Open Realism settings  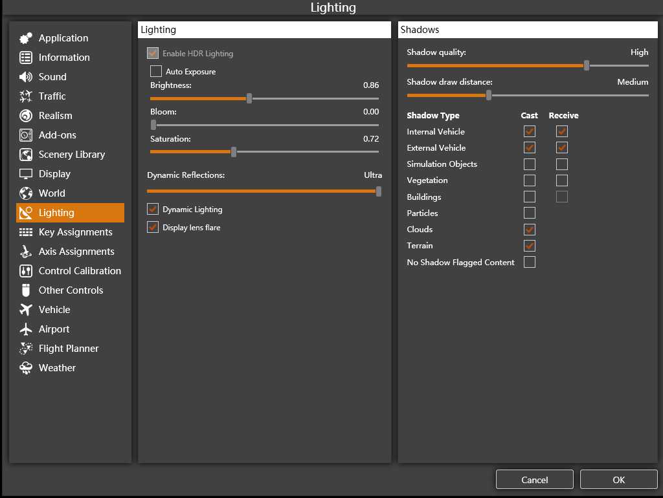pyautogui.click(x=70, y=116)
